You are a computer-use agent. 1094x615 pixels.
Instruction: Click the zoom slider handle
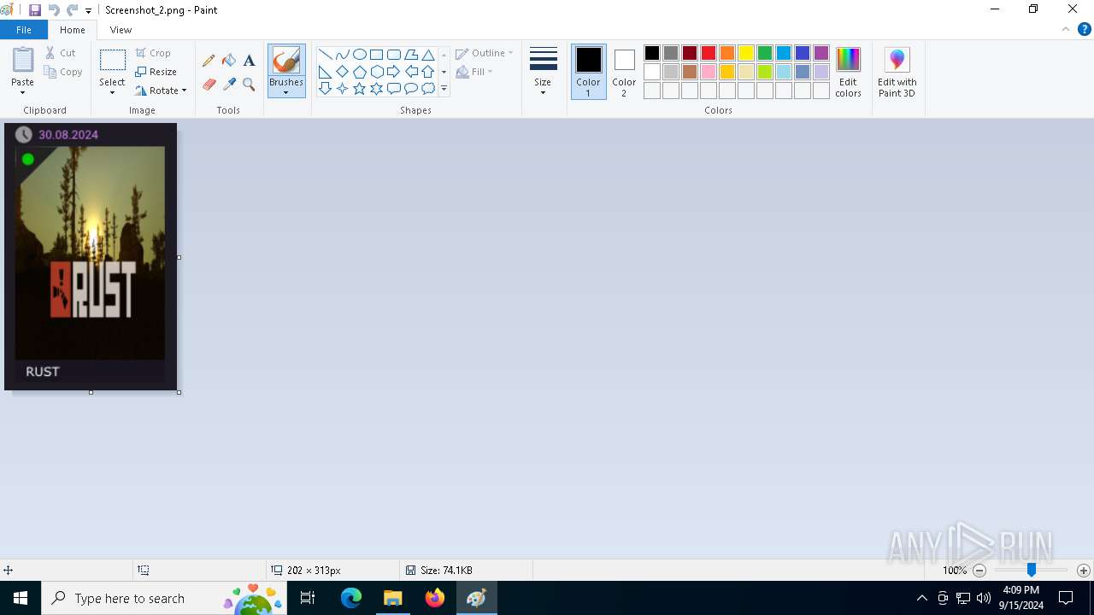click(x=1032, y=571)
